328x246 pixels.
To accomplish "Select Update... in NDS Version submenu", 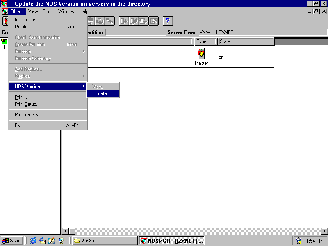I will (x=103, y=93).
